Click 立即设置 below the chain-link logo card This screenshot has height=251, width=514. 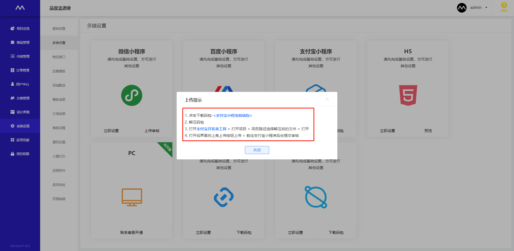tap(203, 233)
